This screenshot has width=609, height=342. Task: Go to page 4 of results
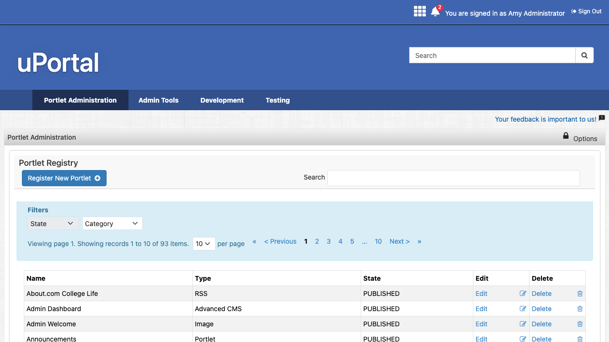point(341,241)
